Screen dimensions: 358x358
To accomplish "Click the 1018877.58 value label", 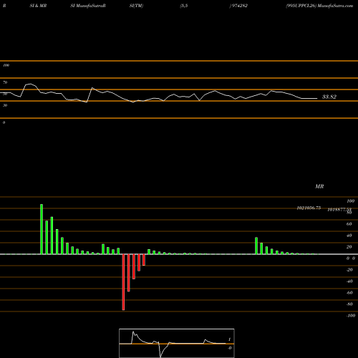I will (x=339, y=209).
